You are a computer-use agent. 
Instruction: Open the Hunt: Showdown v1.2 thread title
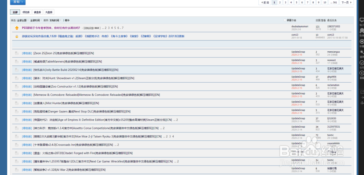pyautogui.click(x=84, y=78)
